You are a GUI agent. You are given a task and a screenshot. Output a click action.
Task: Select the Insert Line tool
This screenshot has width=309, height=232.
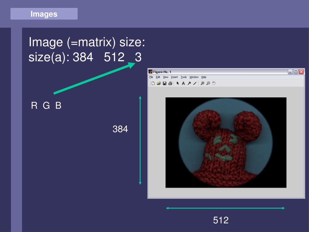tap(195, 83)
